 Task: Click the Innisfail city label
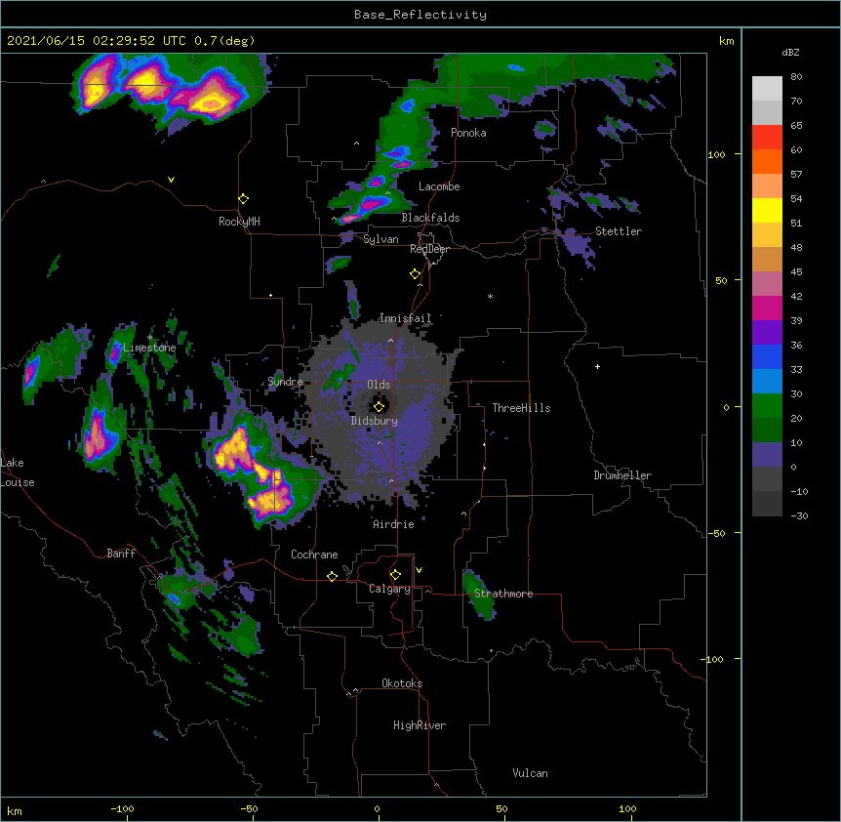pos(405,318)
